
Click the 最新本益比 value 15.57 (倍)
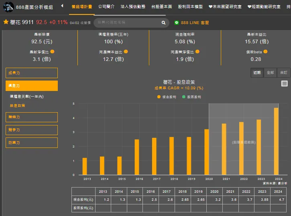click(256, 42)
